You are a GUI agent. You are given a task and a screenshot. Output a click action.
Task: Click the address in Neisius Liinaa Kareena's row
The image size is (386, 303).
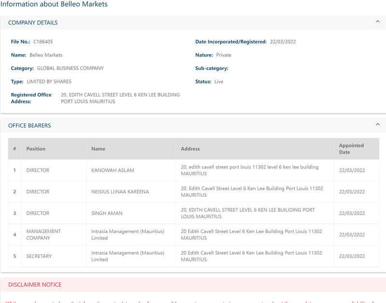point(252,192)
